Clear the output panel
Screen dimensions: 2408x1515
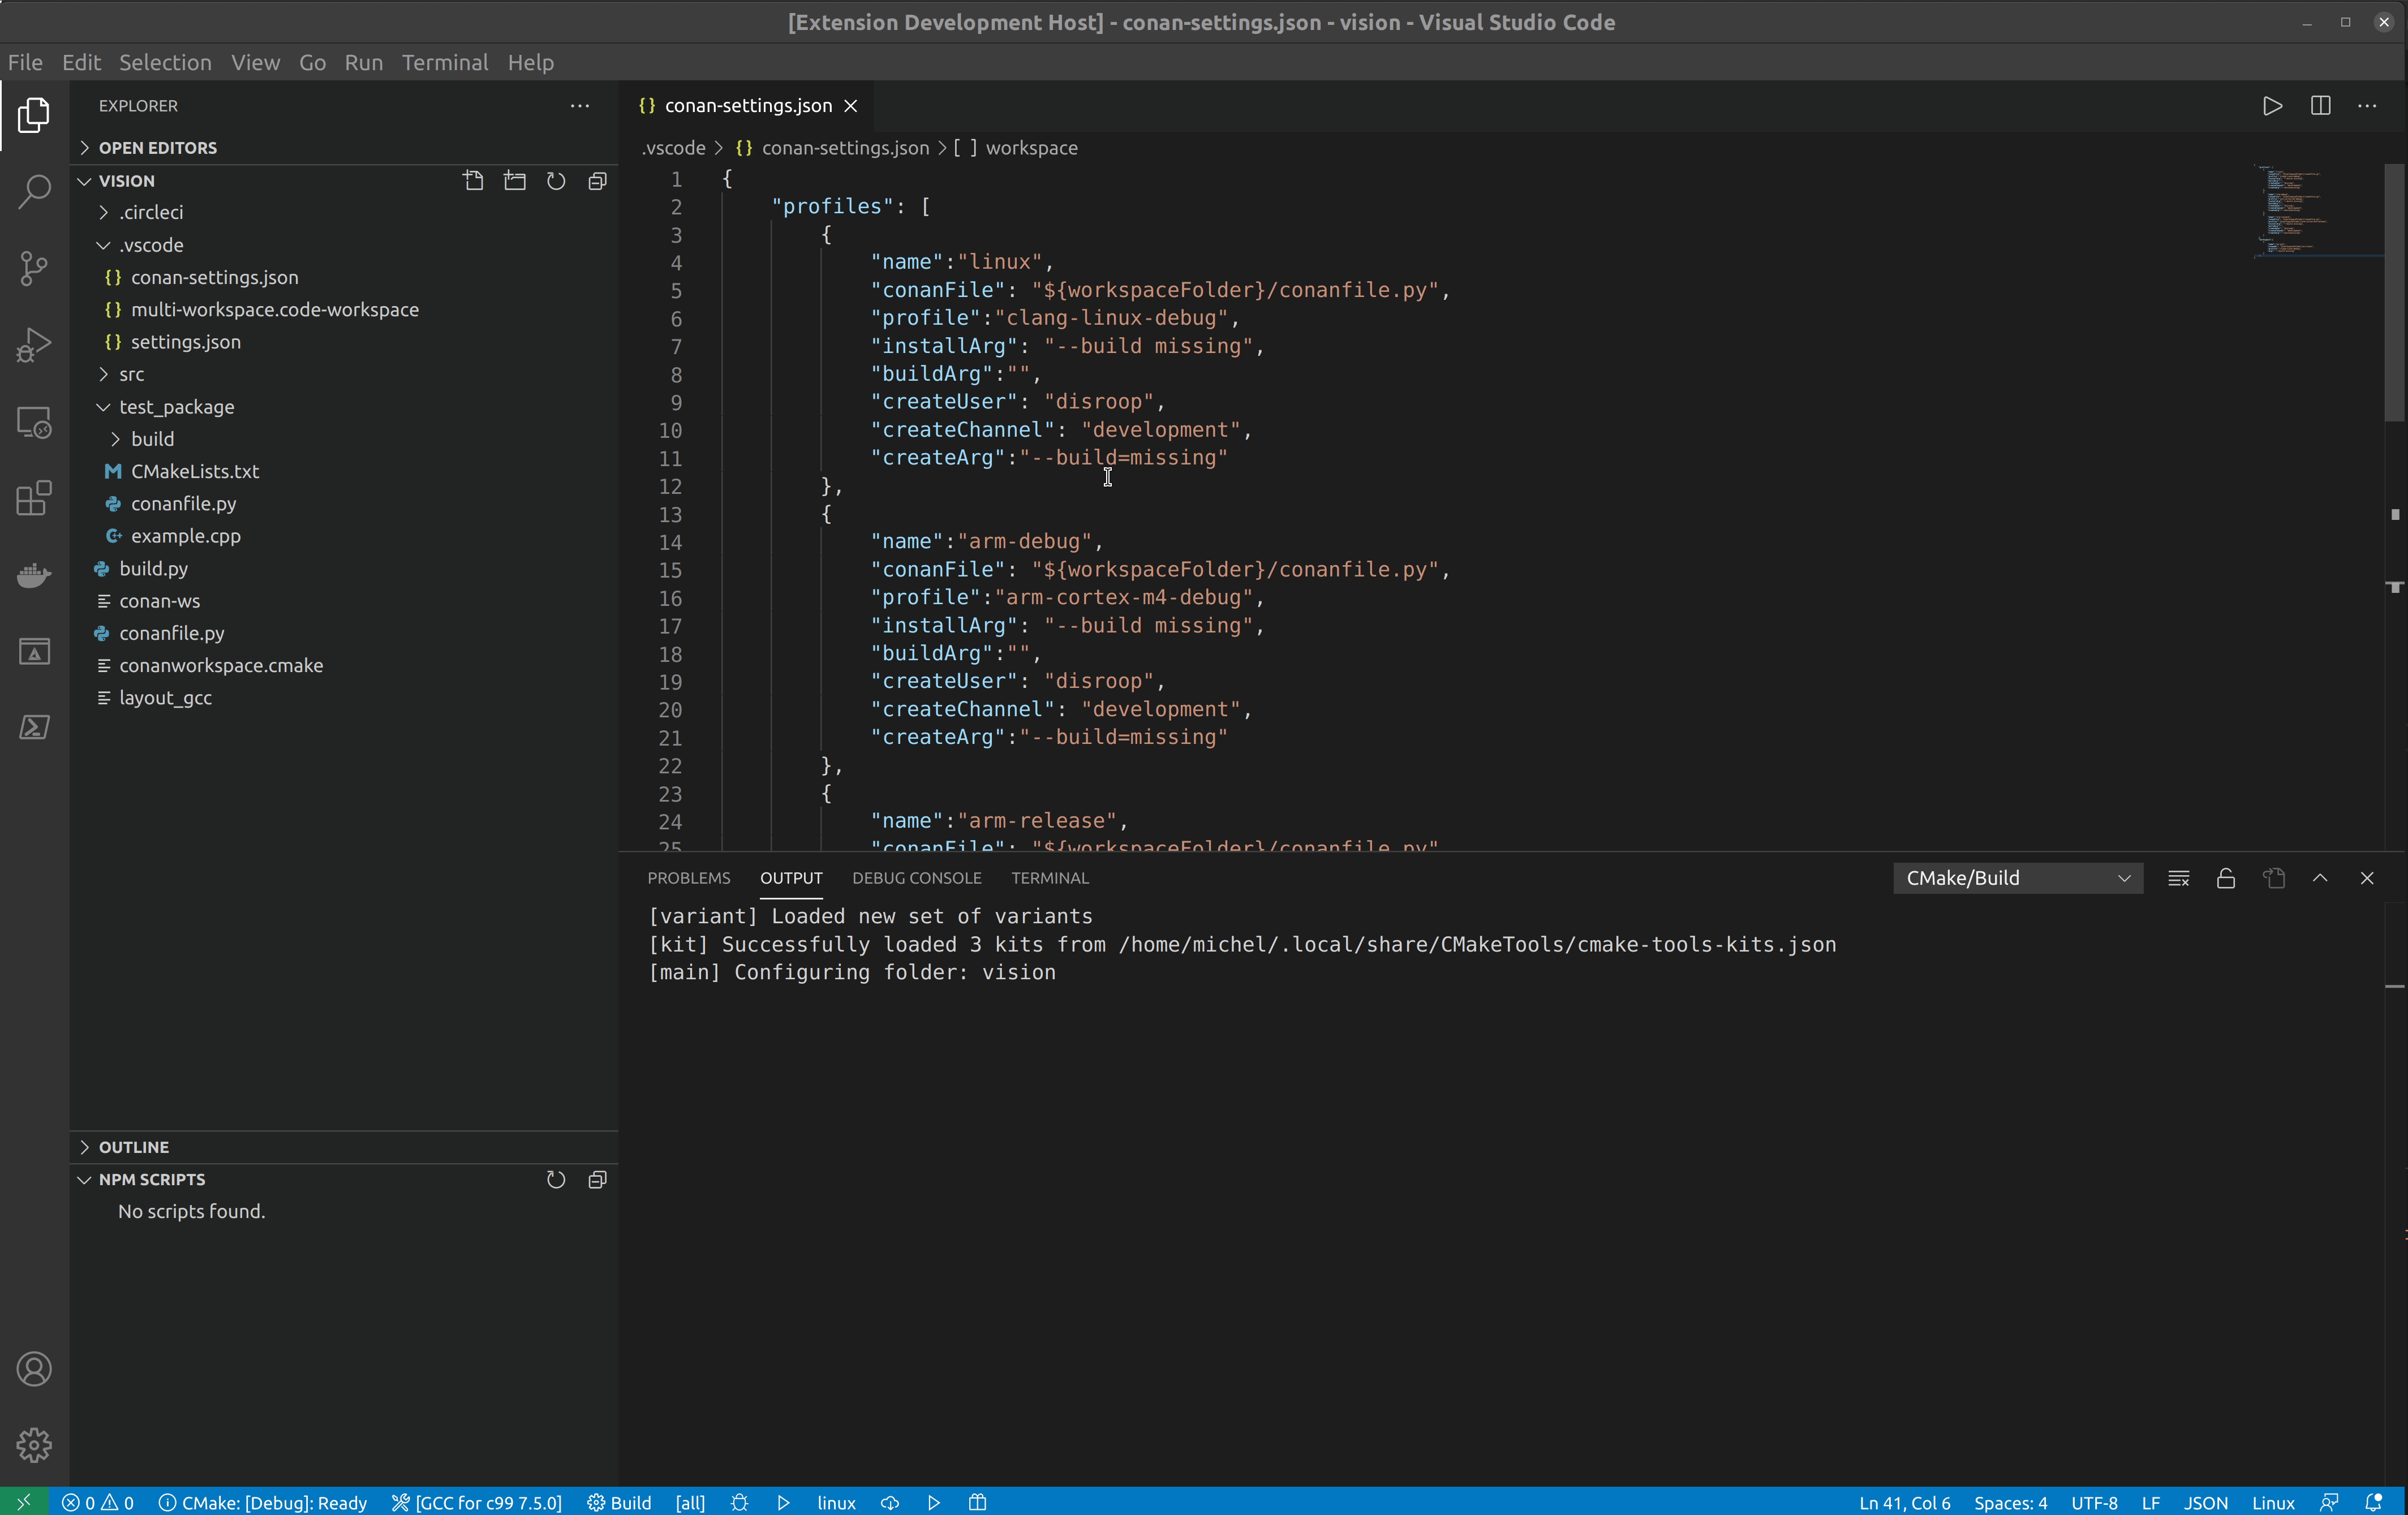tap(2178, 878)
